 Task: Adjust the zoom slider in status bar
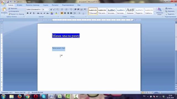point(168,92)
